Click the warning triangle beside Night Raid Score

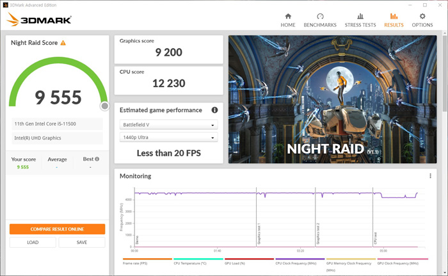63,43
